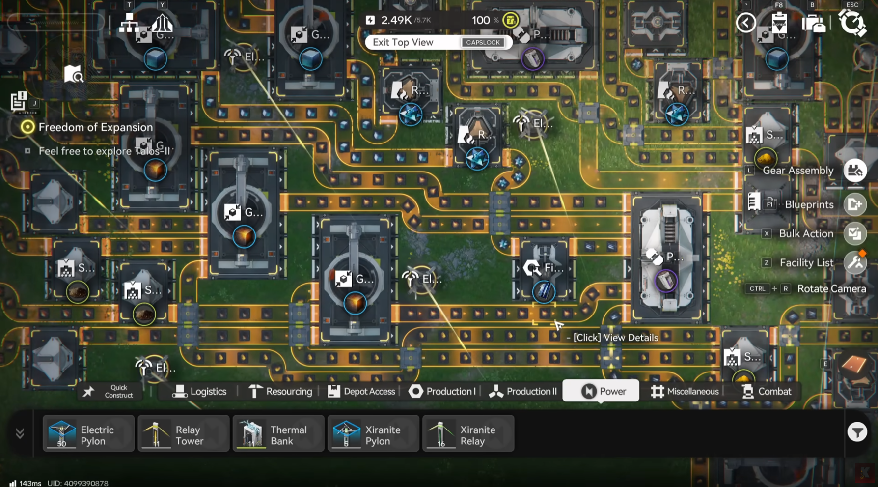The image size is (878, 487).
Task: Open the tech tree icon with T hotkey
Action: pos(129,23)
